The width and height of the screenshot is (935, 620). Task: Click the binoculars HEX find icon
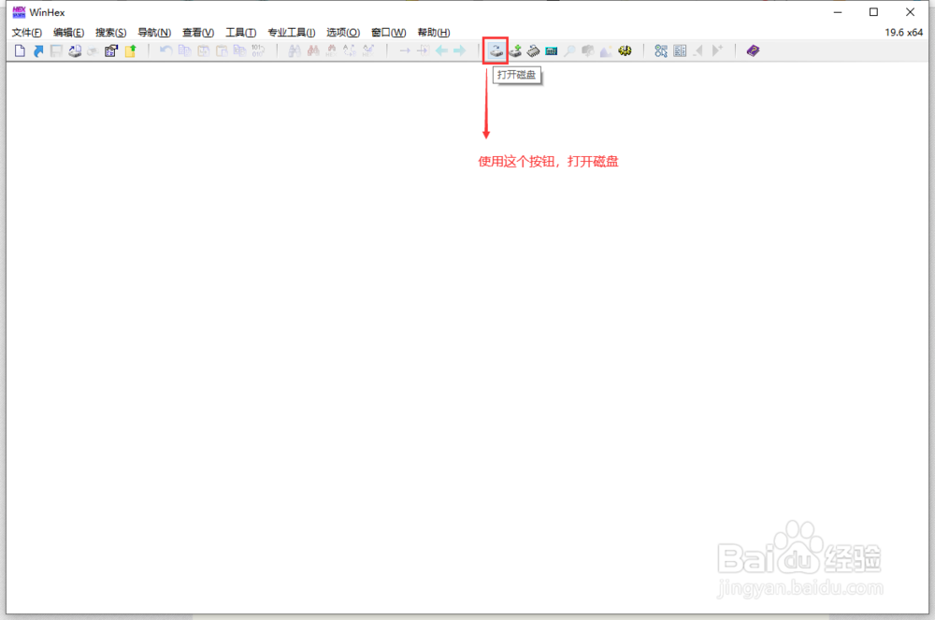pyautogui.click(x=332, y=51)
